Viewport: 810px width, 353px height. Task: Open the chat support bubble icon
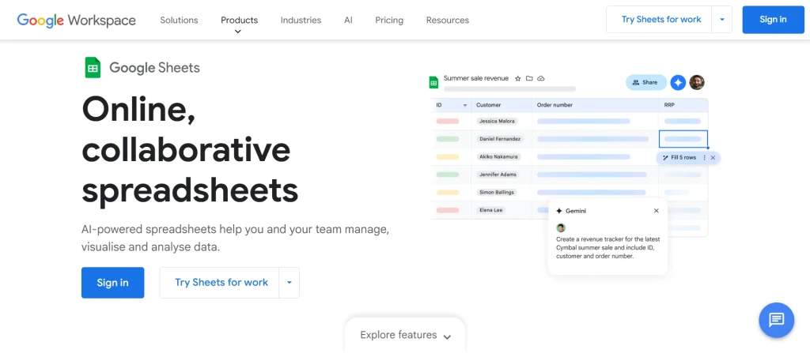[x=776, y=320]
